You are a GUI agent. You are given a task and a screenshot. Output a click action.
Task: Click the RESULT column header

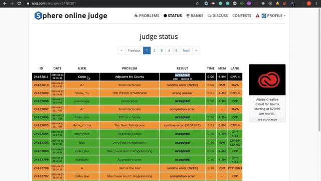pos(182,68)
